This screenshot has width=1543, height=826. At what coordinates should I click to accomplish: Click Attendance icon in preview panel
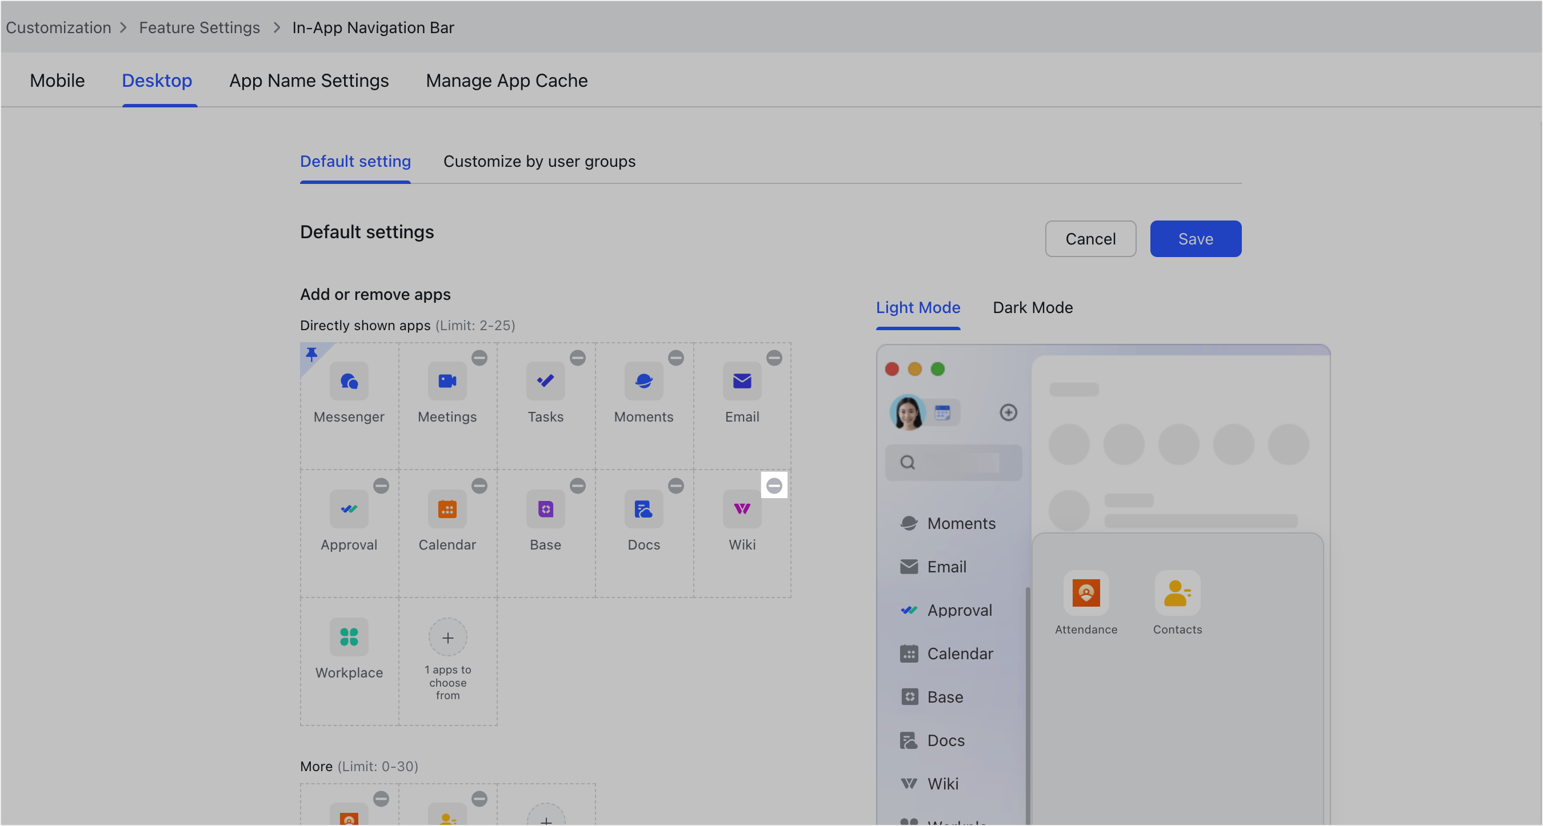(x=1085, y=593)
